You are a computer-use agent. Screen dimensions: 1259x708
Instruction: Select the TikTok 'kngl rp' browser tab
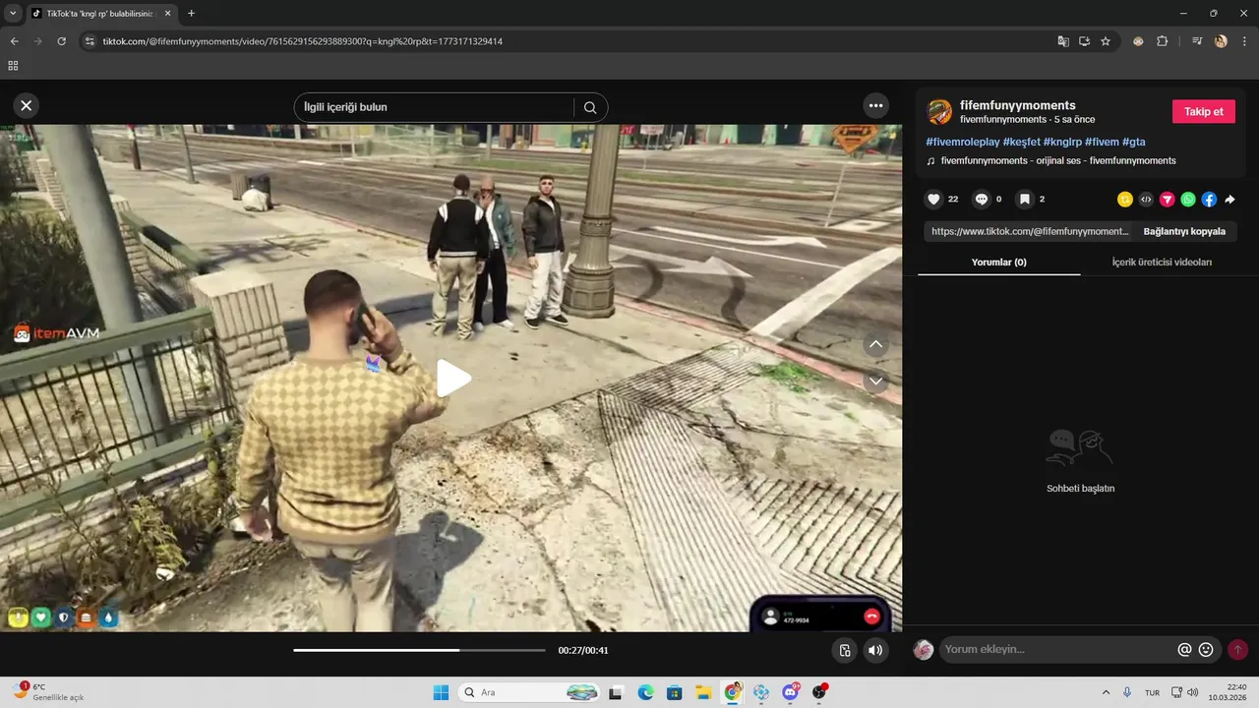tap(101, 14)
